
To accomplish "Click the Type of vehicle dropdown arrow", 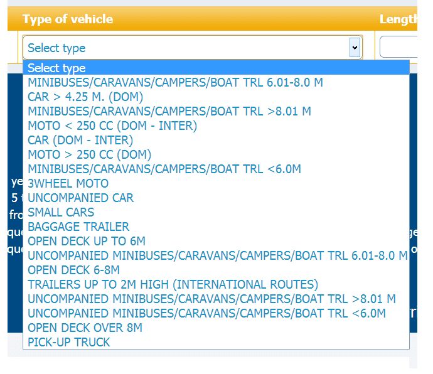I will click(355, 48).
